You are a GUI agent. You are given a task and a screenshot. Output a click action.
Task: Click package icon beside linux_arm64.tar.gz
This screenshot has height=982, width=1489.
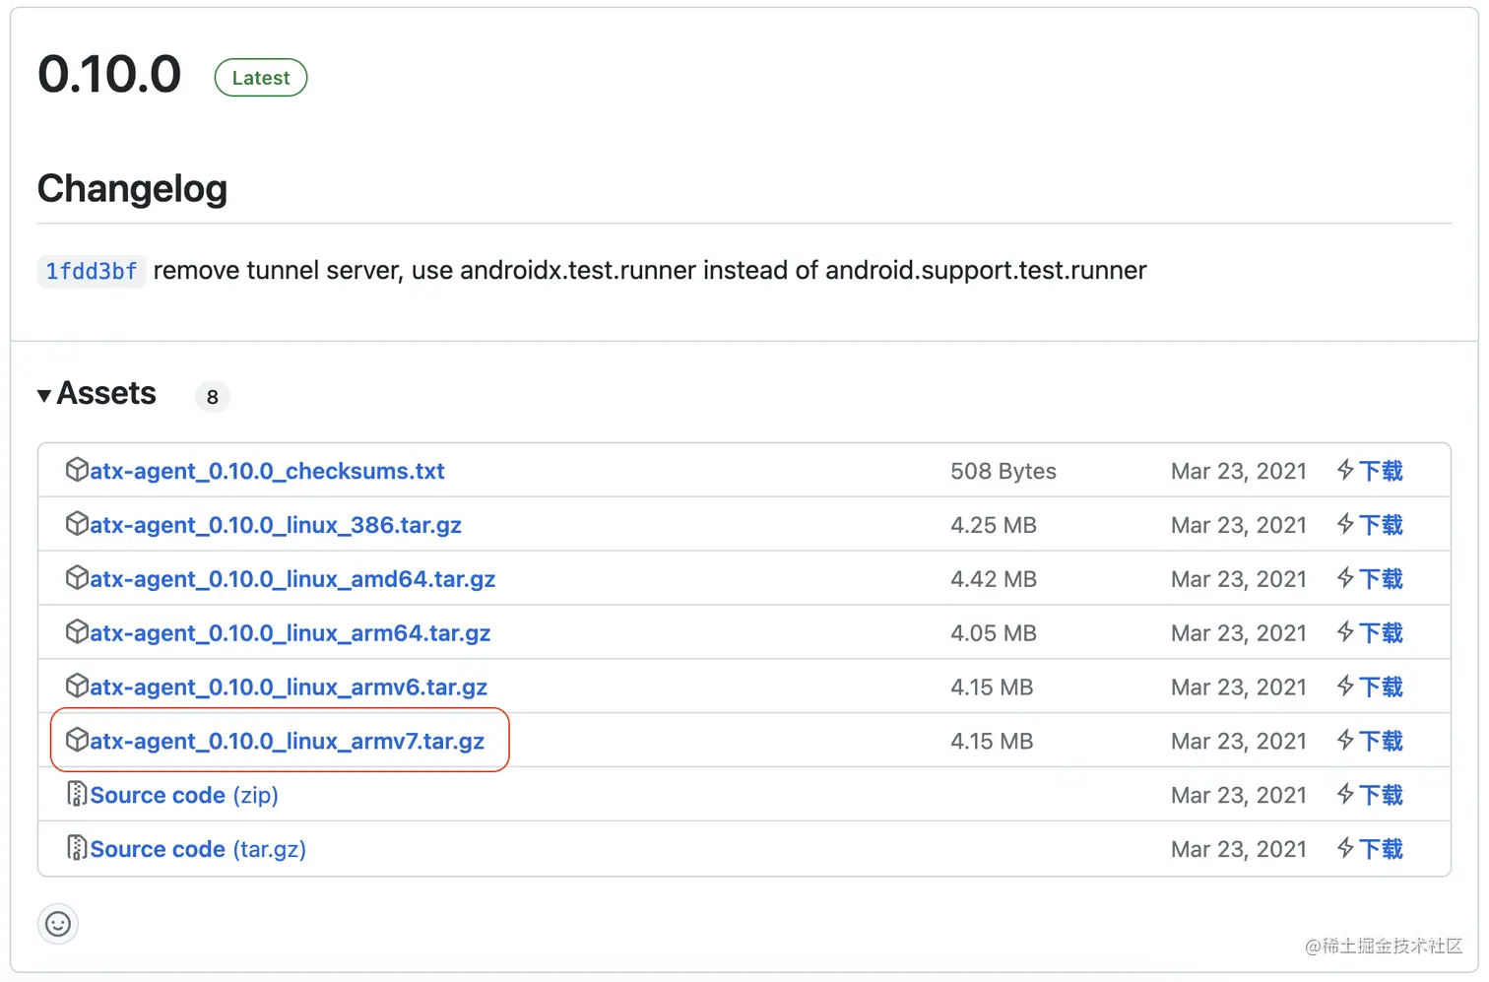77,632
